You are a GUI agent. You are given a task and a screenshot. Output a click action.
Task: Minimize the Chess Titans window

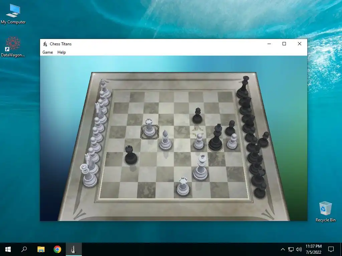coord(269,44)
